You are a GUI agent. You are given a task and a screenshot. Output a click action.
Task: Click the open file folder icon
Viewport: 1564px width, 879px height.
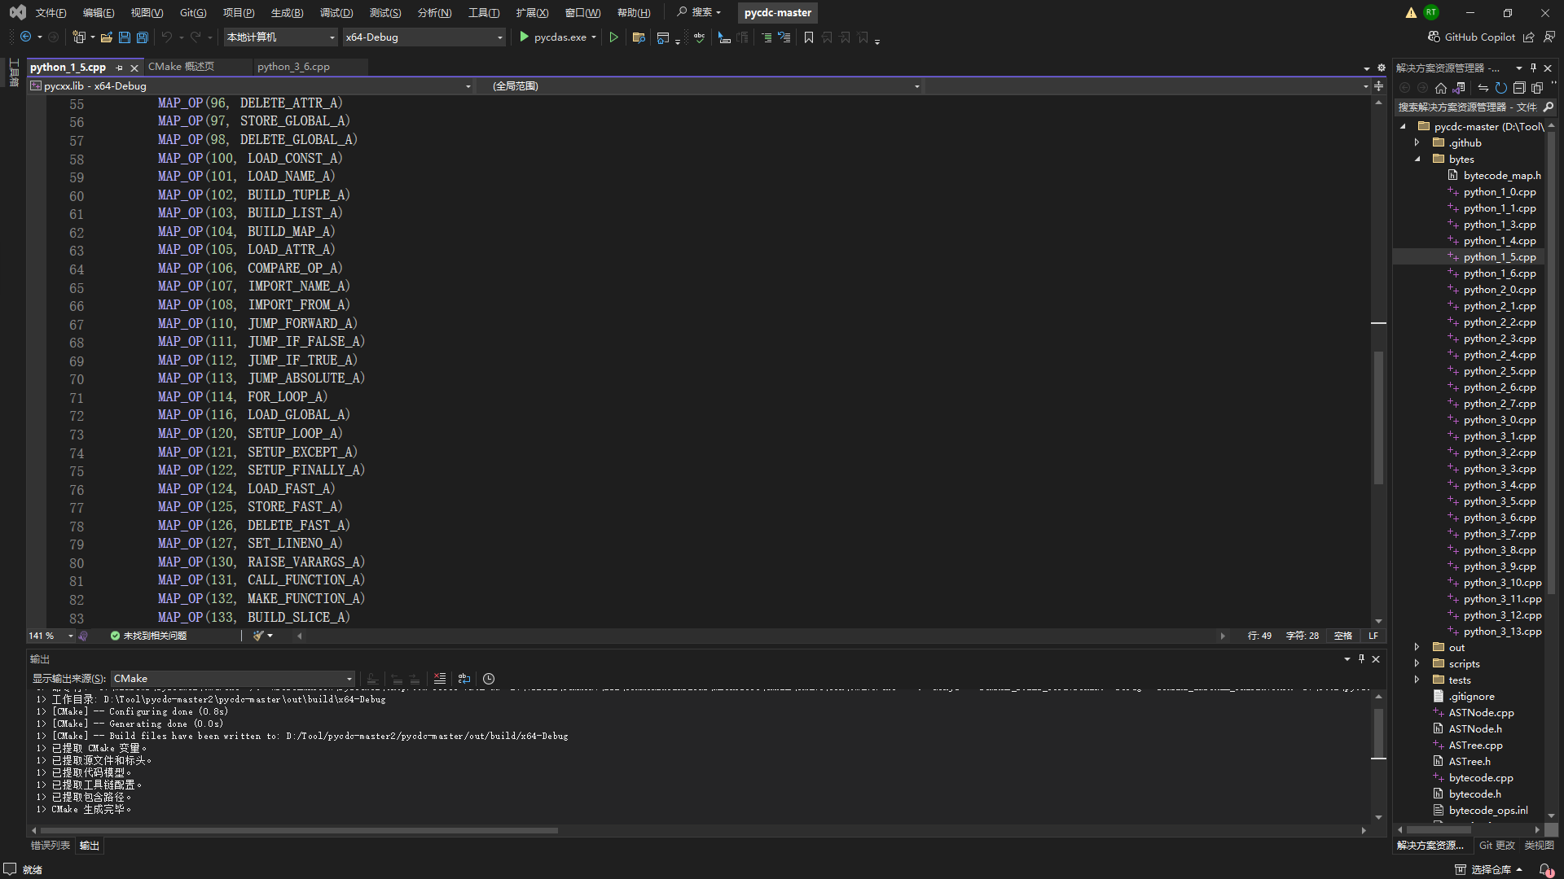click(106, 37)
